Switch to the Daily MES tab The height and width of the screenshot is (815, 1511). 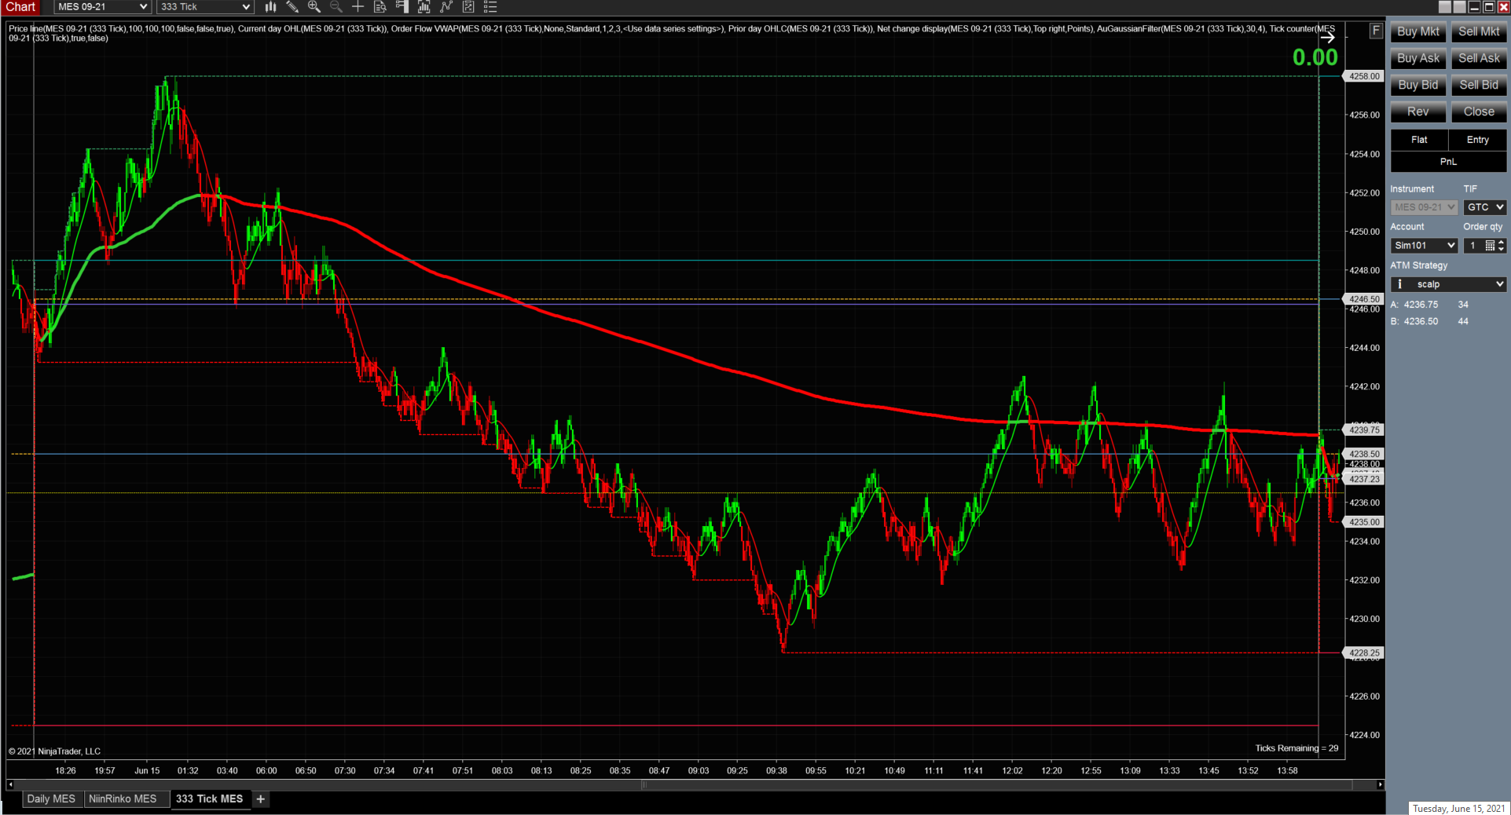51,799
